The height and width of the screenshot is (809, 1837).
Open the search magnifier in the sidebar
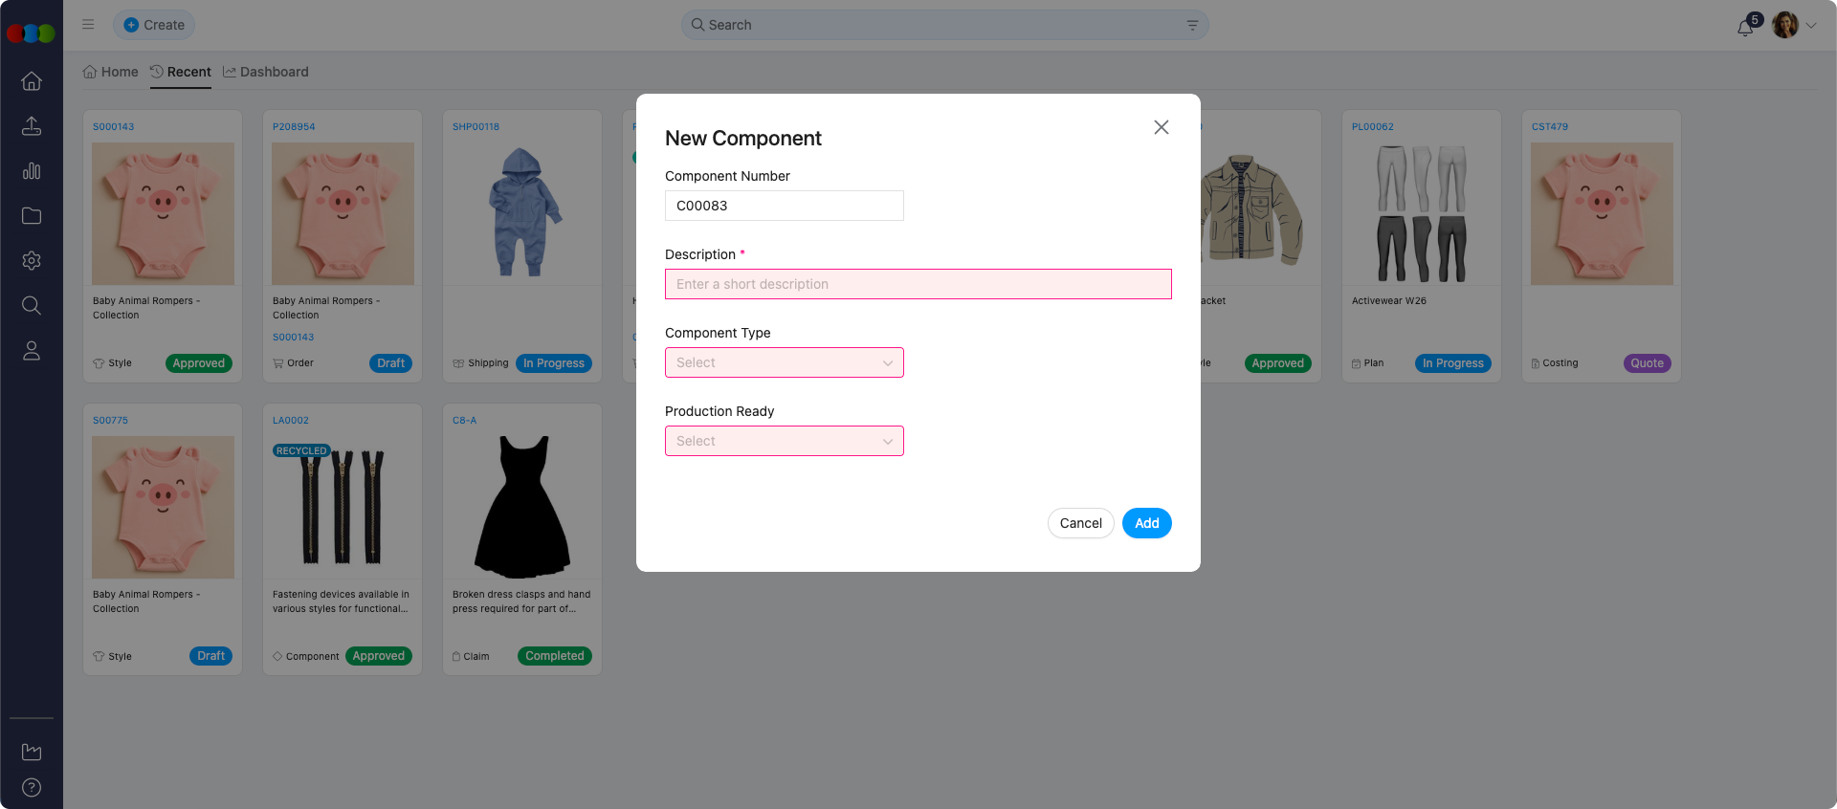click(x=32, y=305)
